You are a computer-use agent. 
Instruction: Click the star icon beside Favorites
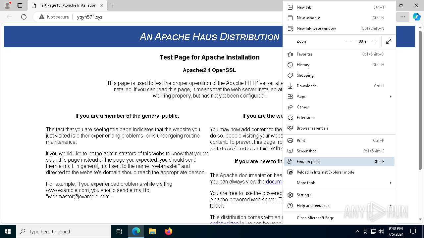(290, 54)
